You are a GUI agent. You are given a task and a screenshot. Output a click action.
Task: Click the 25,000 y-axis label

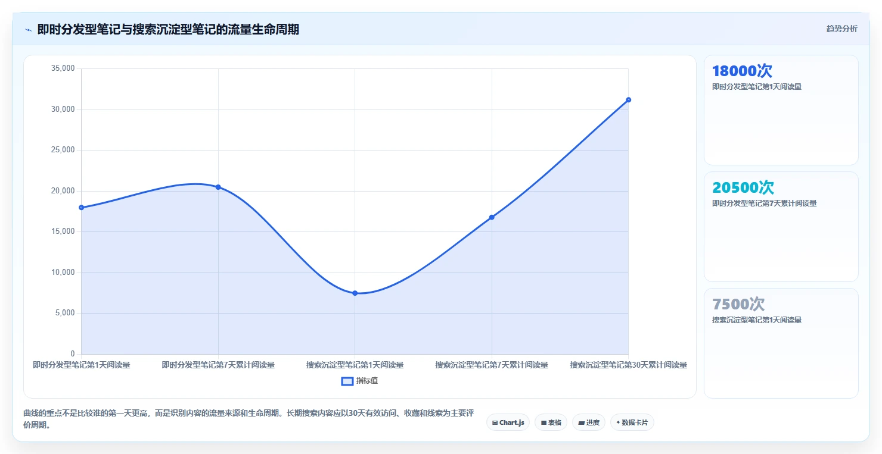point(63,150)
